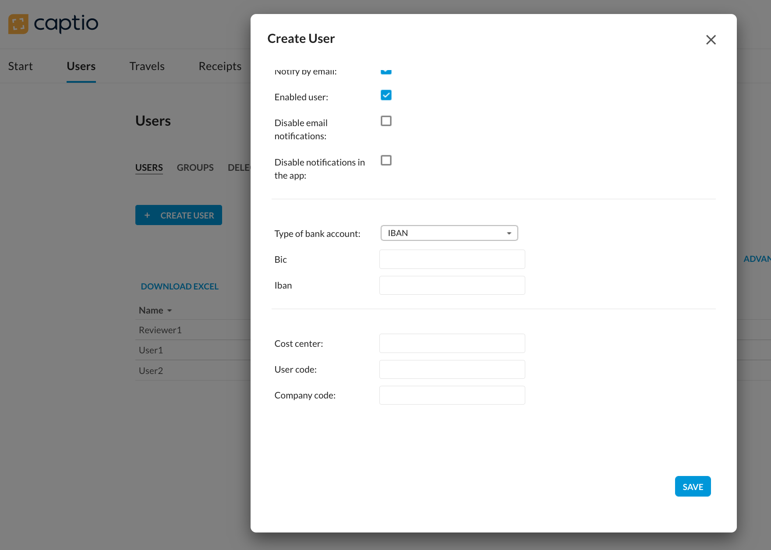Check Disable email notifications box
The width and height of the screenshot is (771, 550).
point(386,121)
